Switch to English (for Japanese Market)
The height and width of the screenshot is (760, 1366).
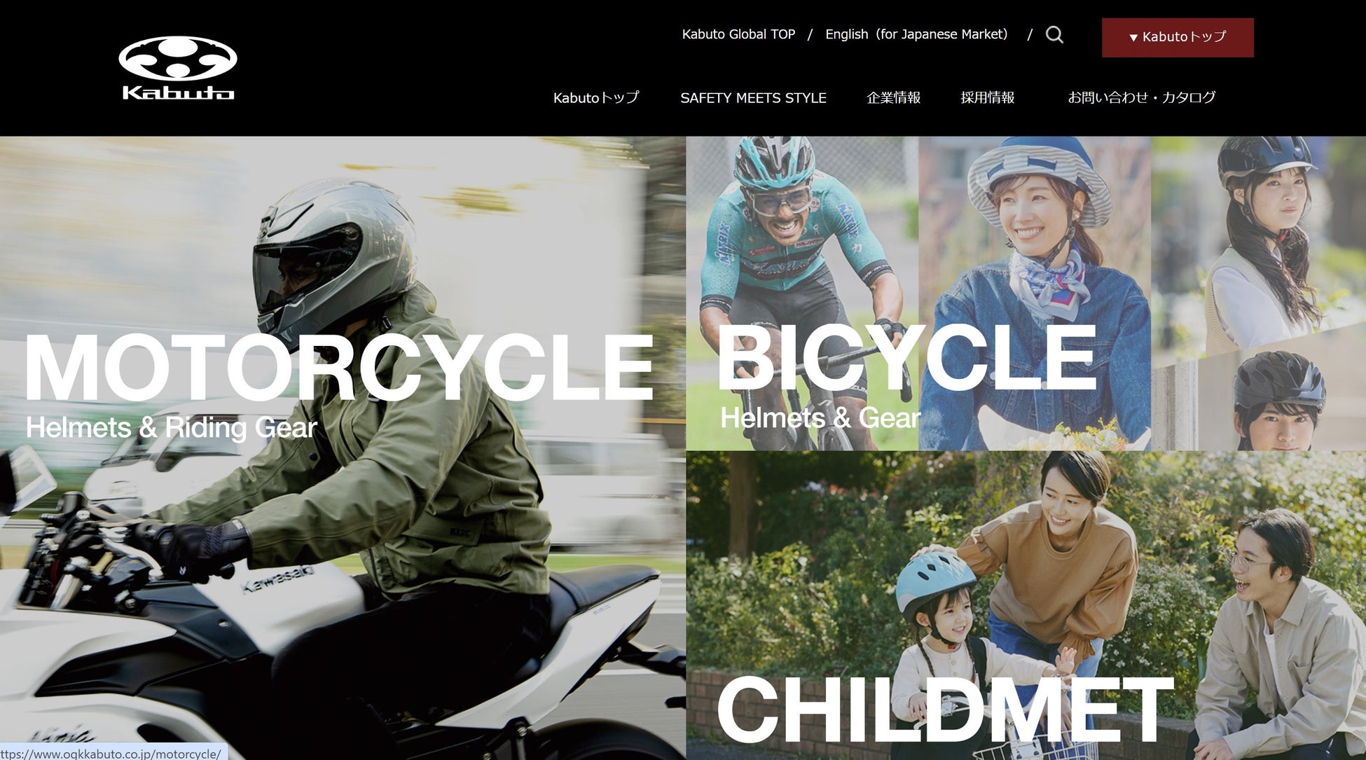coord(916,34)
